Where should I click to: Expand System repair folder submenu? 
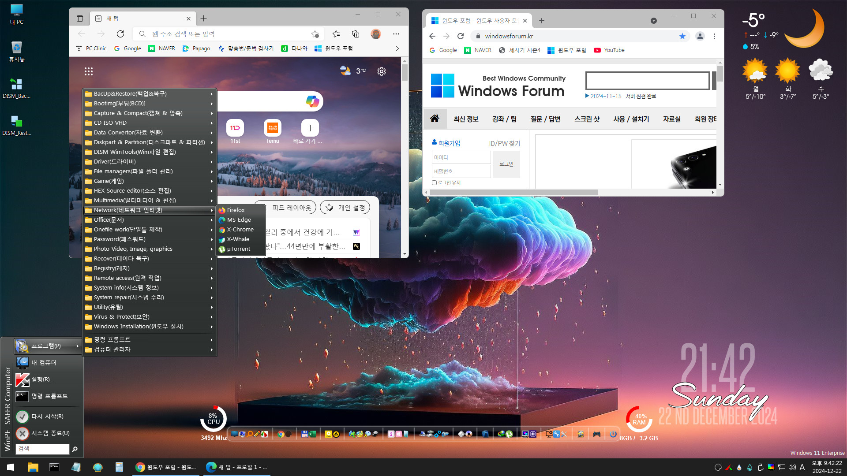[149, 297]
